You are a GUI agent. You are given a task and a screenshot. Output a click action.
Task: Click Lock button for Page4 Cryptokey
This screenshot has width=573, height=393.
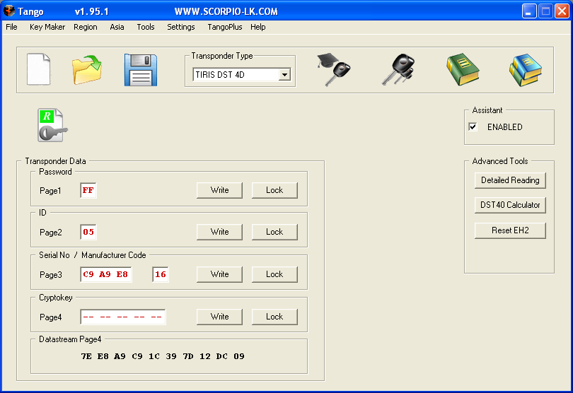click(x=274, y=317)
